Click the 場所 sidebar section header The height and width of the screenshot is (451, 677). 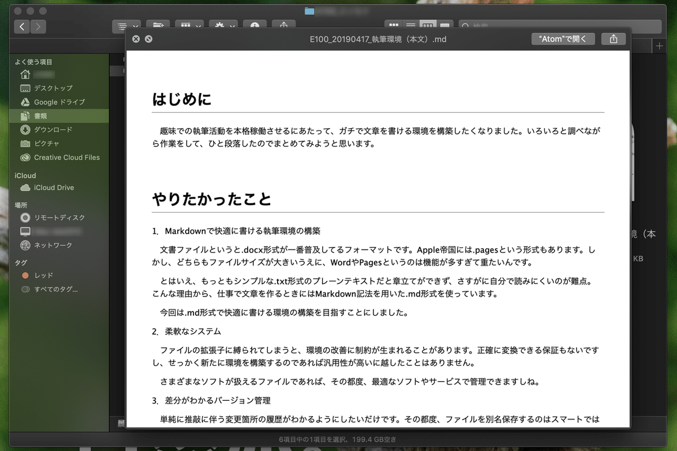click(x=21, y=205)
